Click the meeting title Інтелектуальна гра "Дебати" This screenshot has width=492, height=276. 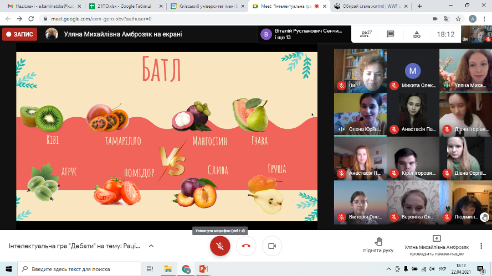74,246
